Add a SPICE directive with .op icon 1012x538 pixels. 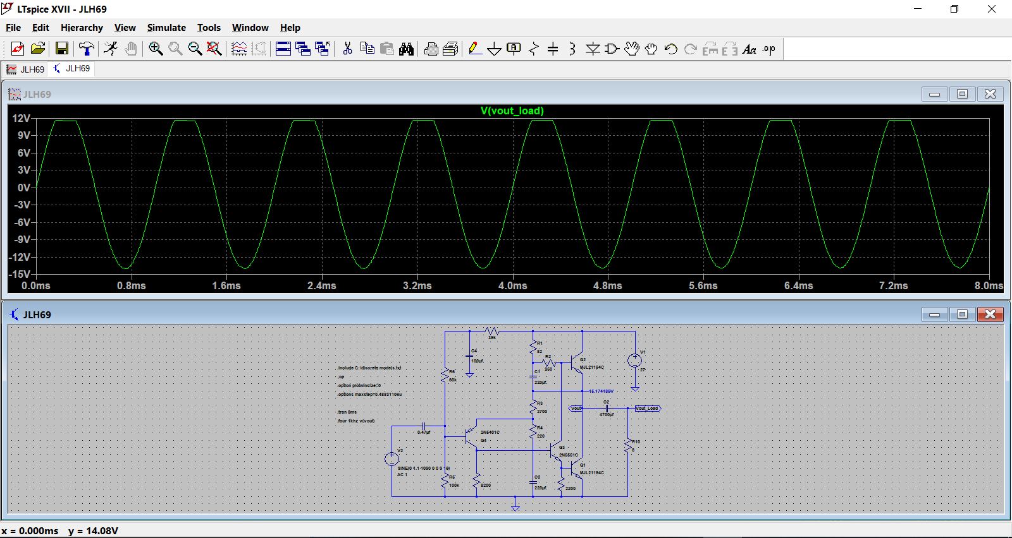coord(769,49)
